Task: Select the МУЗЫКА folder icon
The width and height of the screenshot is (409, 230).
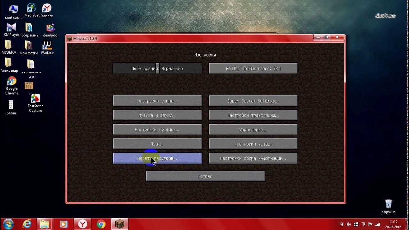Action: point(9,47)
